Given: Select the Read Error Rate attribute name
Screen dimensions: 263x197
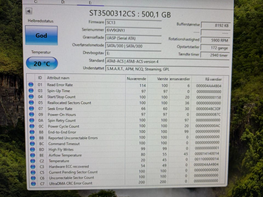Looking at the screenshot, I should coord(60,85).
